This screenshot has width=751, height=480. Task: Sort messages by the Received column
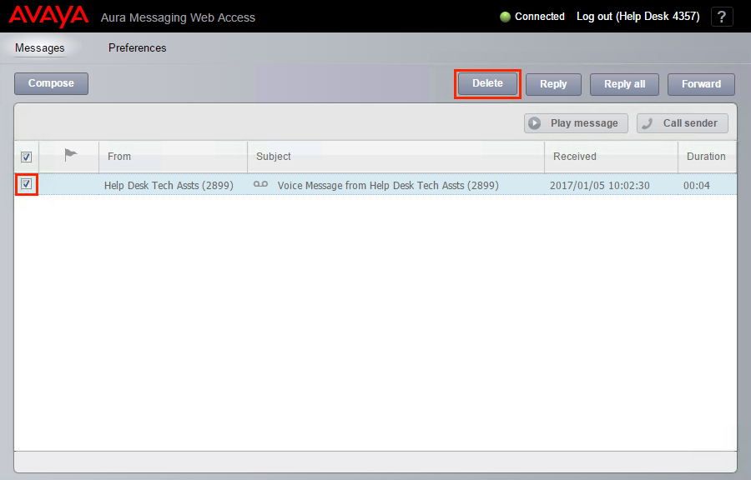click(575, 157)
